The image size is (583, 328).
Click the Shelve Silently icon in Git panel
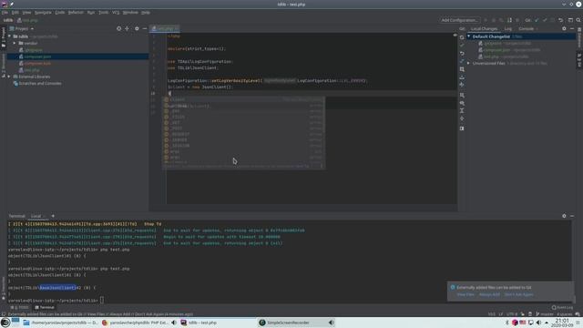pos(462,77)
